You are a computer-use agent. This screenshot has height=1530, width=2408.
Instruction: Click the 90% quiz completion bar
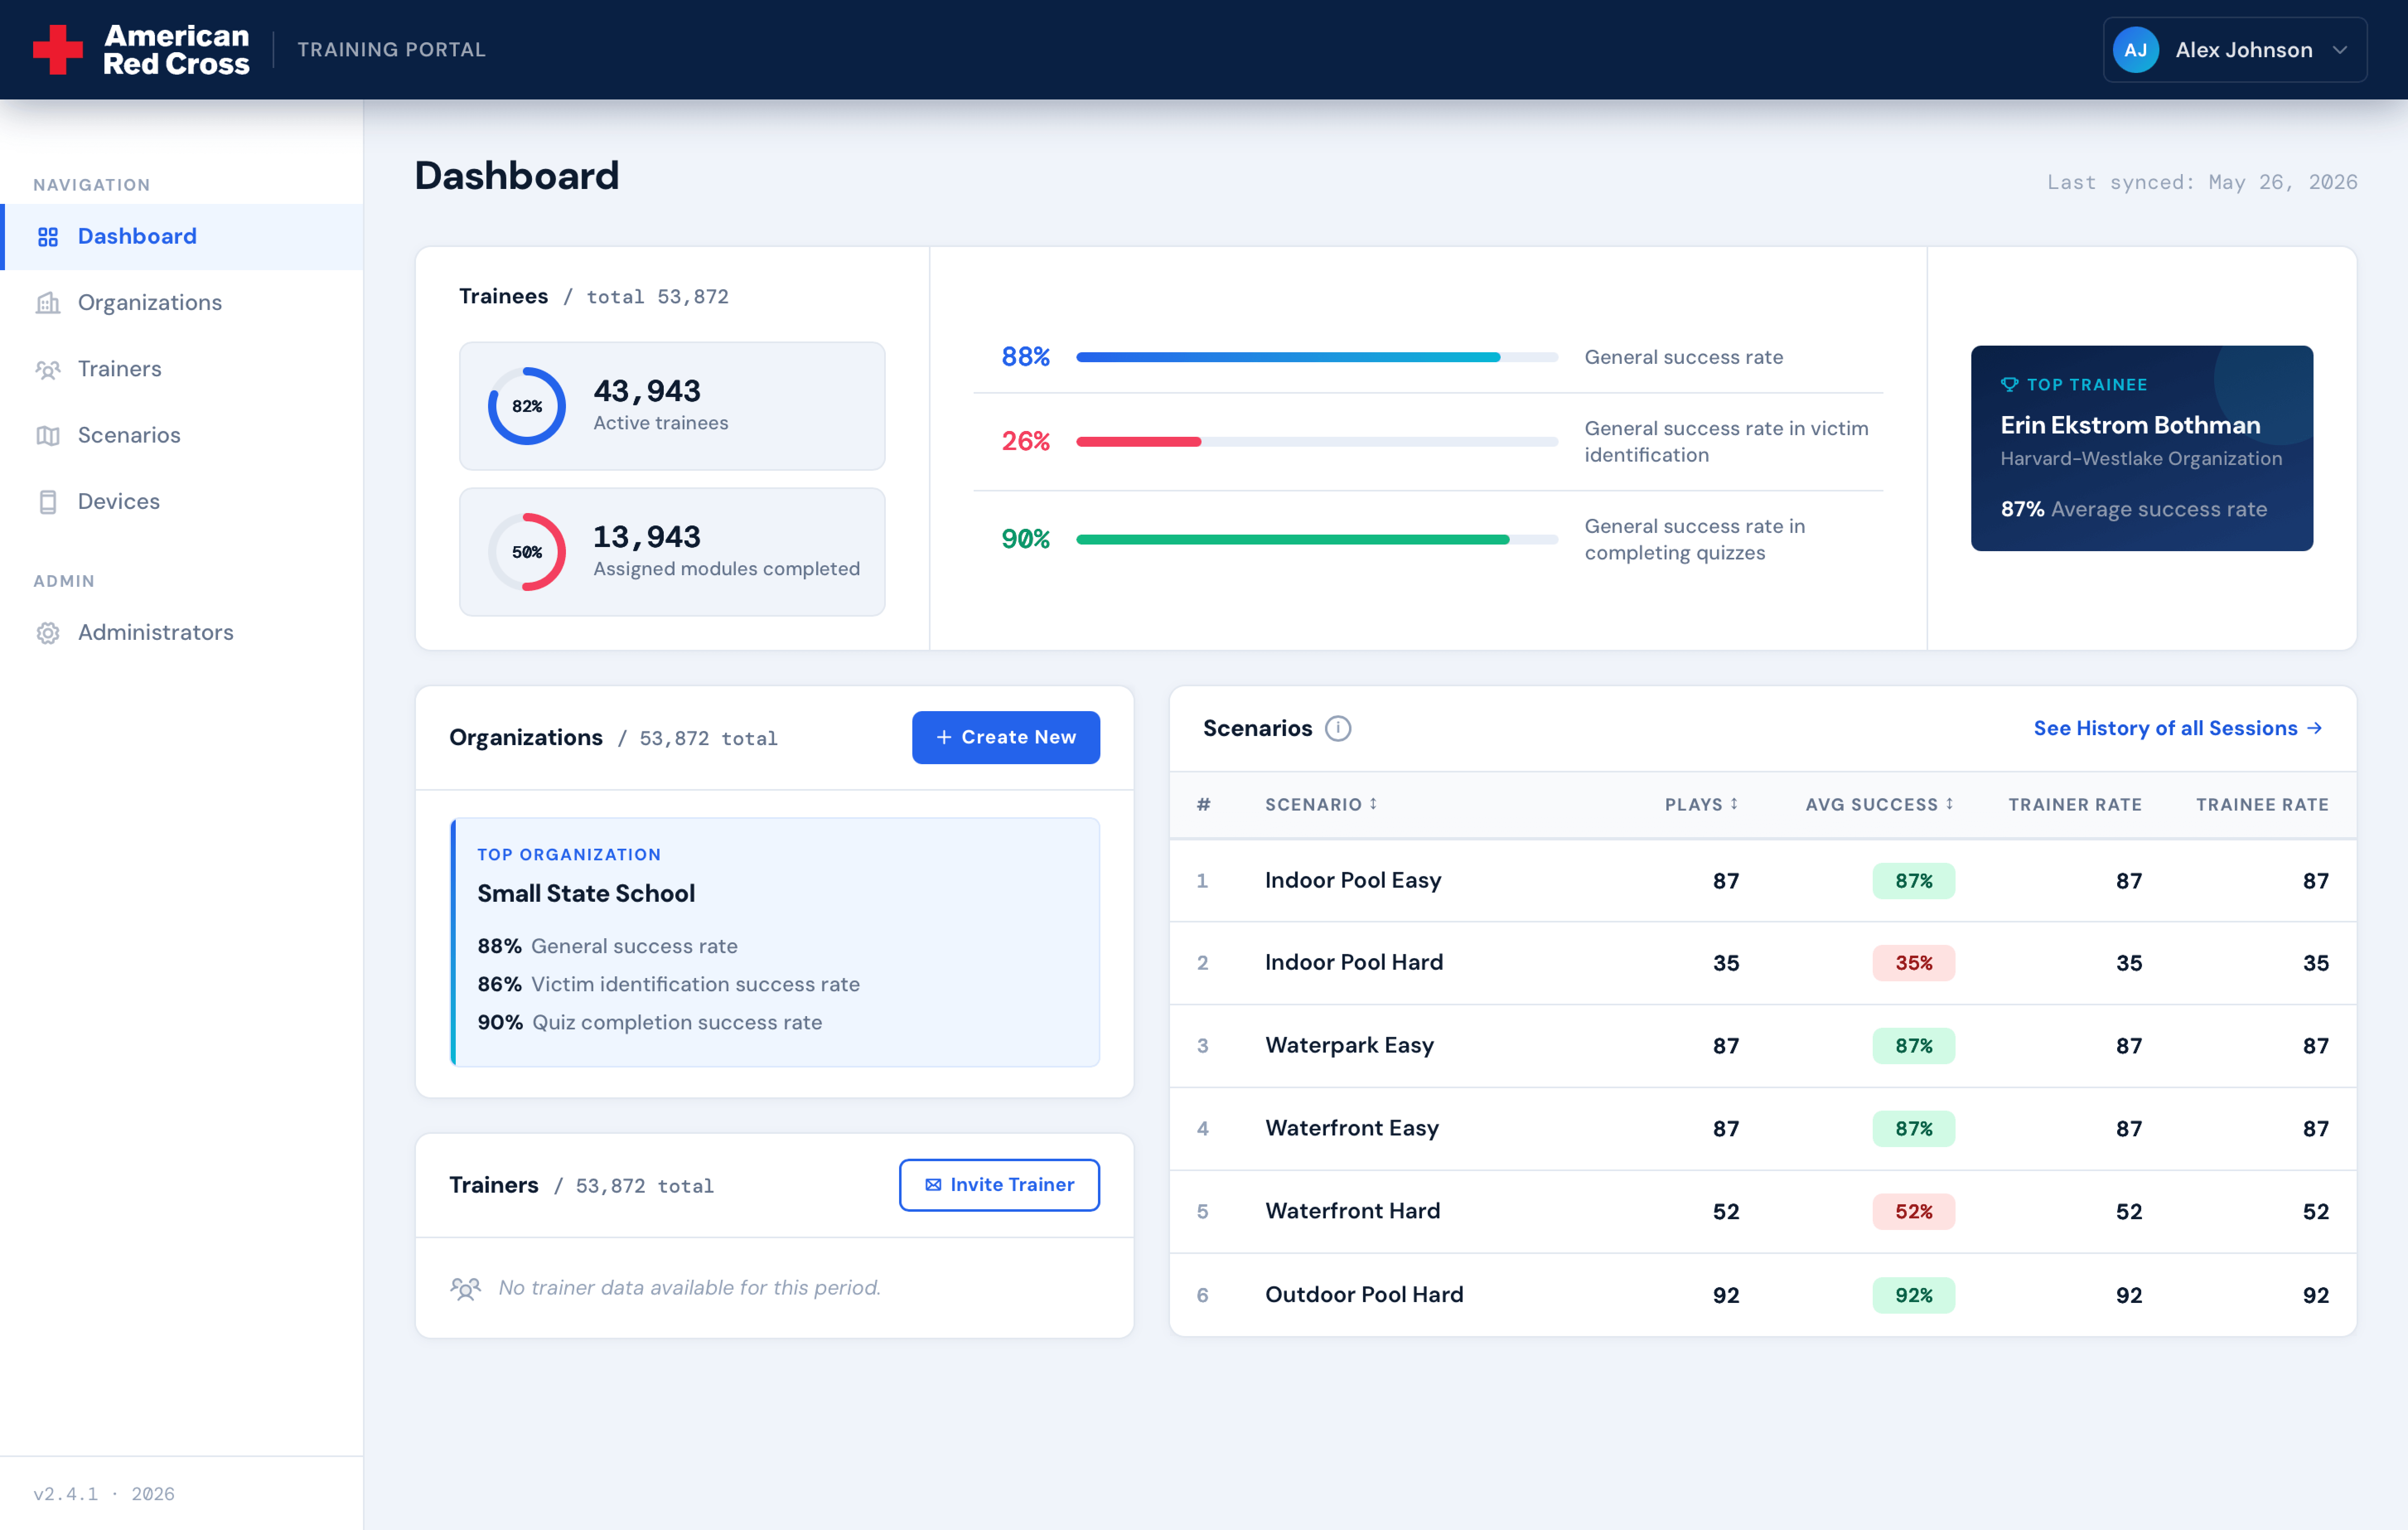pyautogui.click(x=1317, y=539)
